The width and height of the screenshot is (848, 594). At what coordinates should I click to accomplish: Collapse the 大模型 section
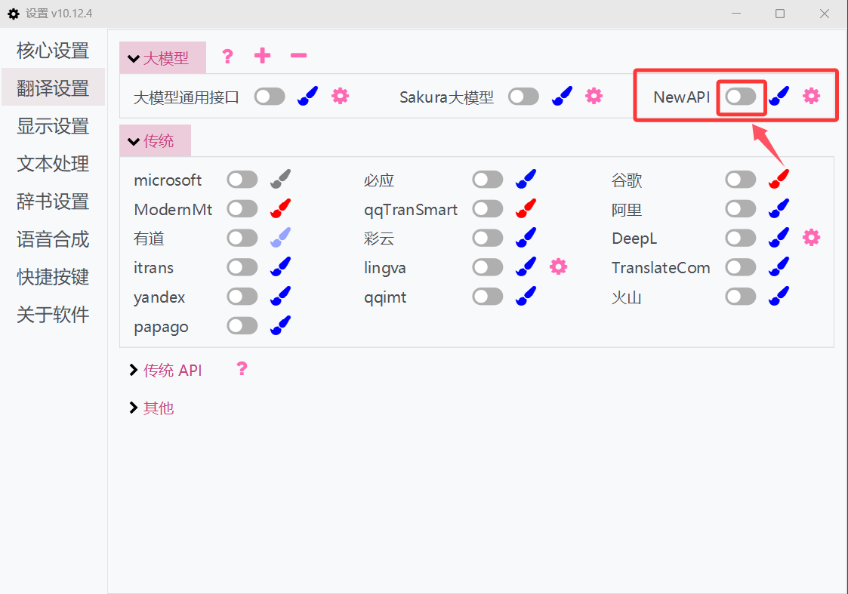(x=162, y=56)
